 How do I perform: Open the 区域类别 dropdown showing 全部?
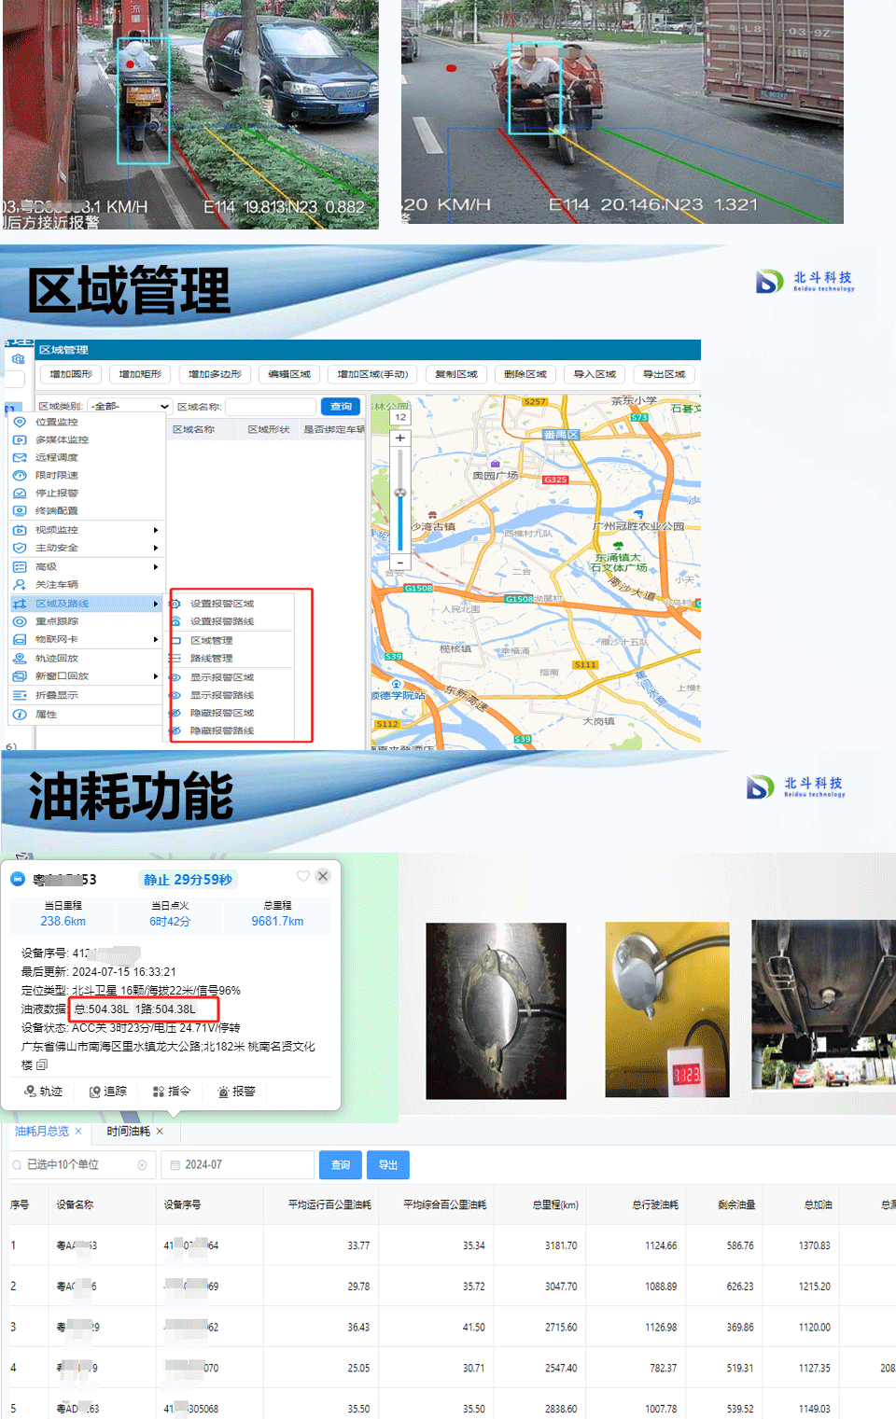(130, 407)
